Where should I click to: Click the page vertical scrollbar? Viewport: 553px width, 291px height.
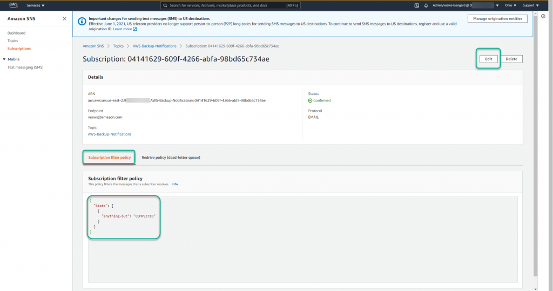(x=535, y=145)
